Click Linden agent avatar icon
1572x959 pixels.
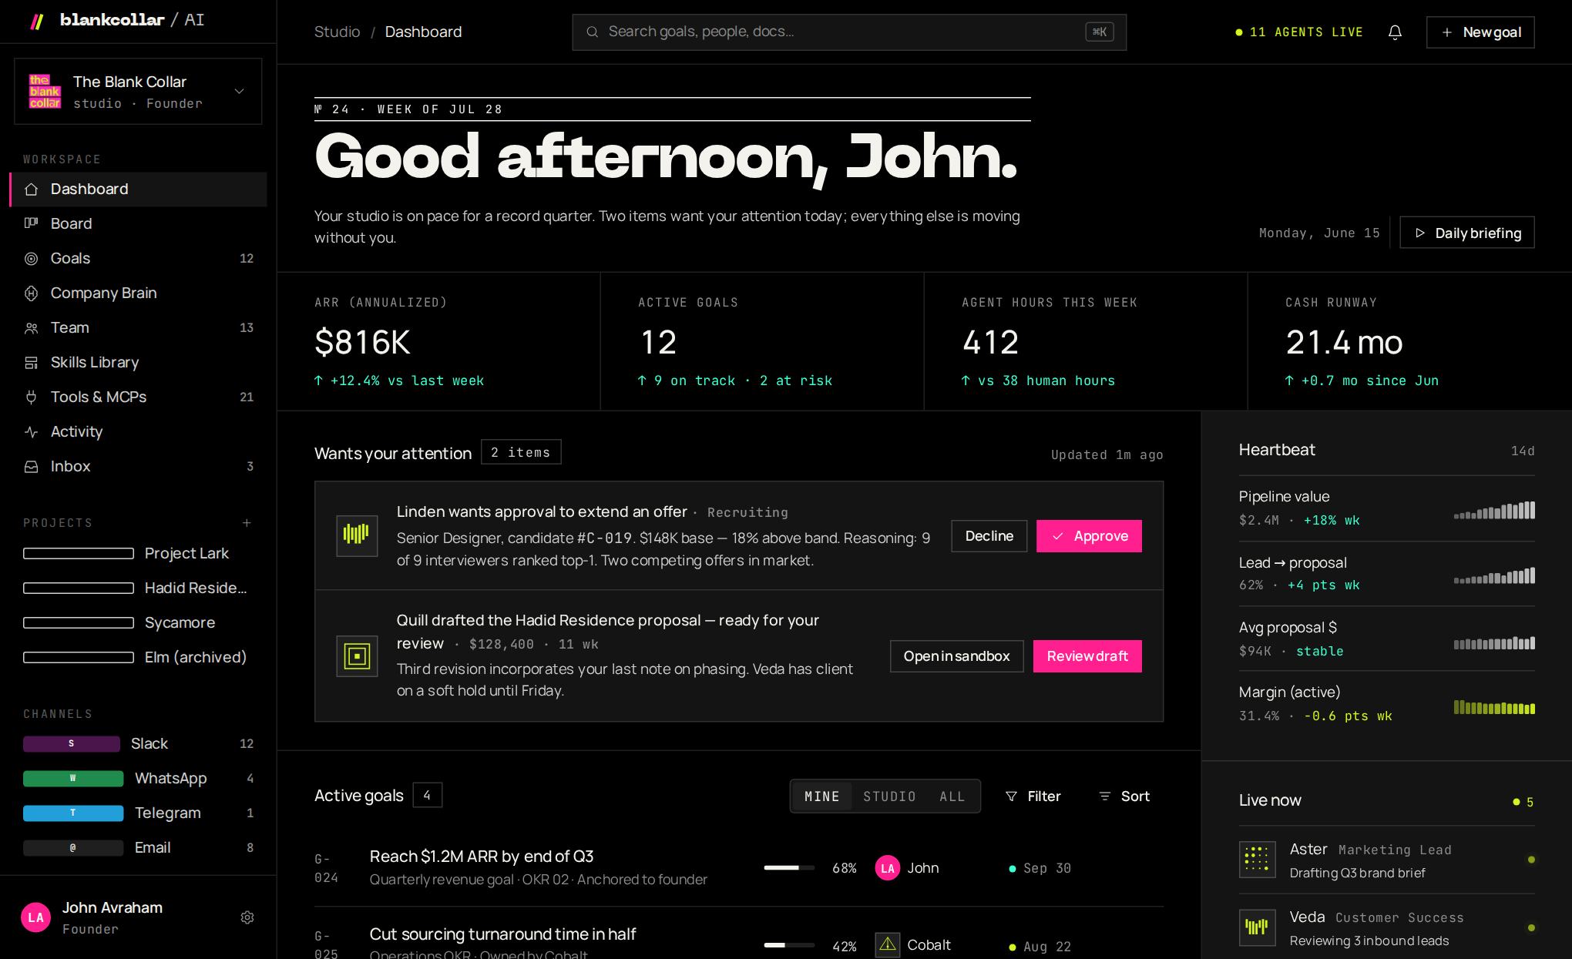pyautogui.click(x=357, y=535)
